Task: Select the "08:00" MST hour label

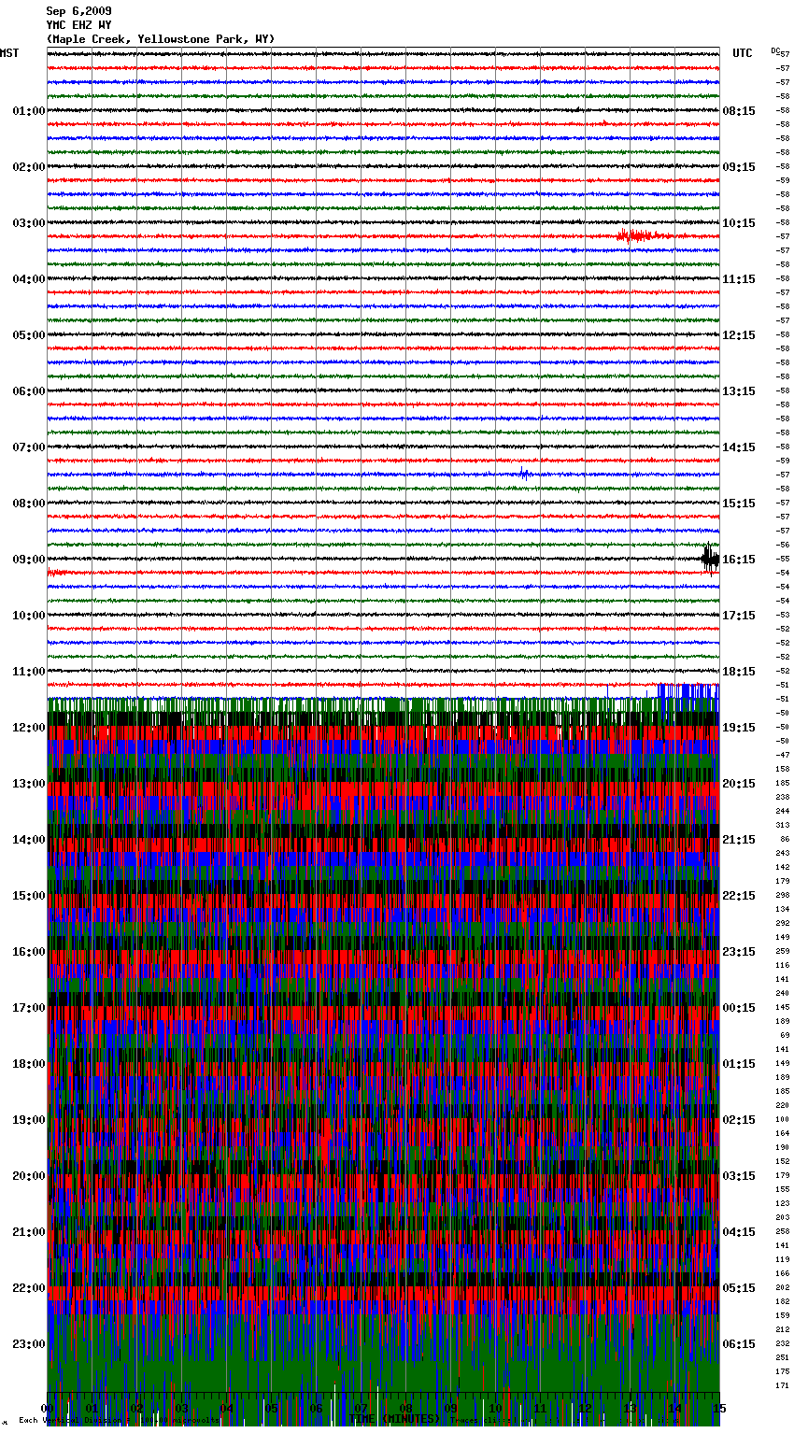Action: pyautogui.click(x=29, y=504)
